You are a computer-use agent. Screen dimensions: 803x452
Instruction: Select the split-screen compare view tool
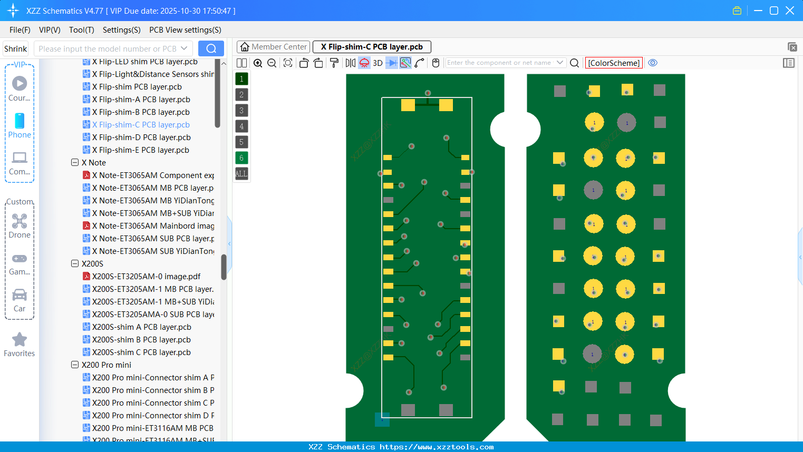(x=241, y=63)
